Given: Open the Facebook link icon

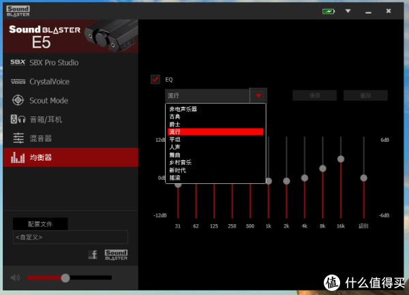Looking at the screenshot, I should click(93, 254).
